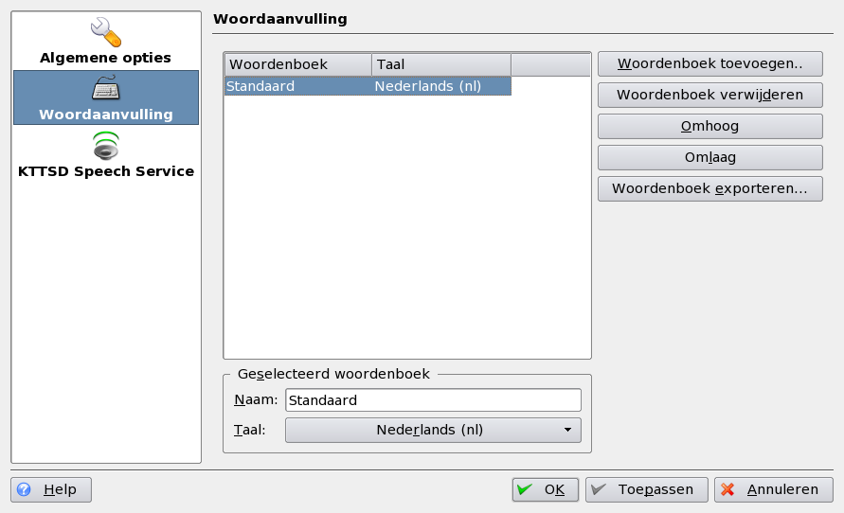Viewport: 844px width, 513px height.
Task: Move dictionary down with Omlaag
Action: click(709, 157)
